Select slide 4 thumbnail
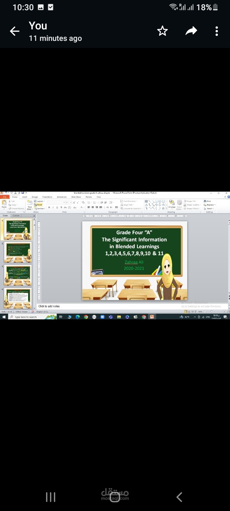 click(18, 298)
